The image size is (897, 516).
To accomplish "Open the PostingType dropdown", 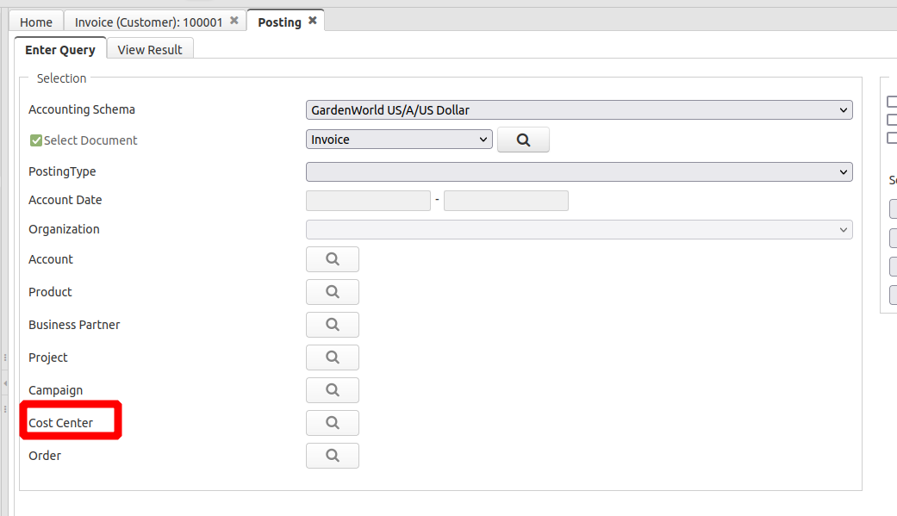I will click(x=578, y=171).
